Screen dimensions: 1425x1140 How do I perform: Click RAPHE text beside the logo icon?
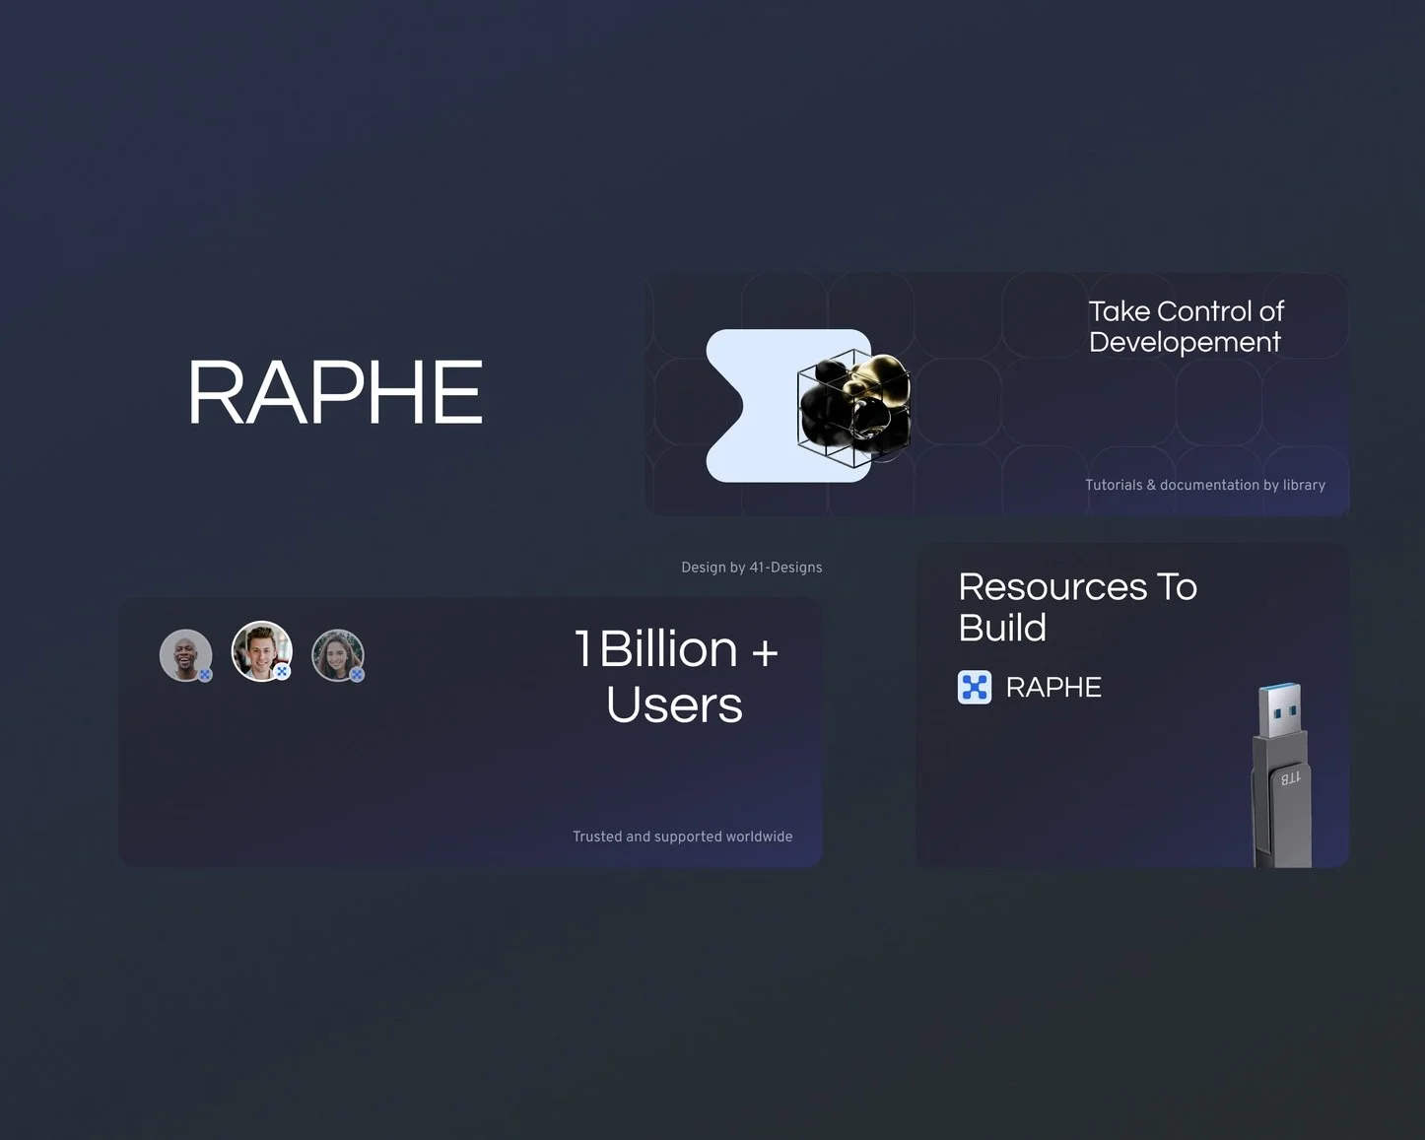point(1053,688)
